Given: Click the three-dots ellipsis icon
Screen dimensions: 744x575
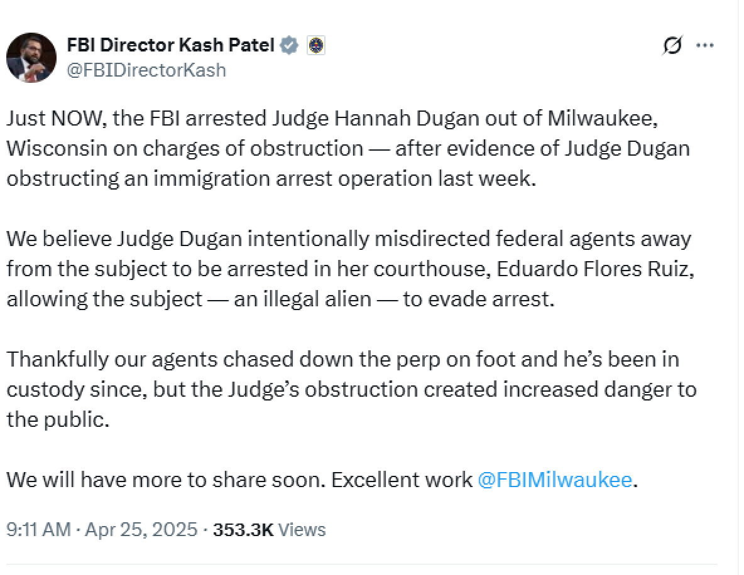Looking at the screenshot, I should [x=706, y=45].
